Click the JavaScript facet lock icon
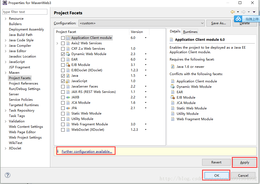 point(68,81)
